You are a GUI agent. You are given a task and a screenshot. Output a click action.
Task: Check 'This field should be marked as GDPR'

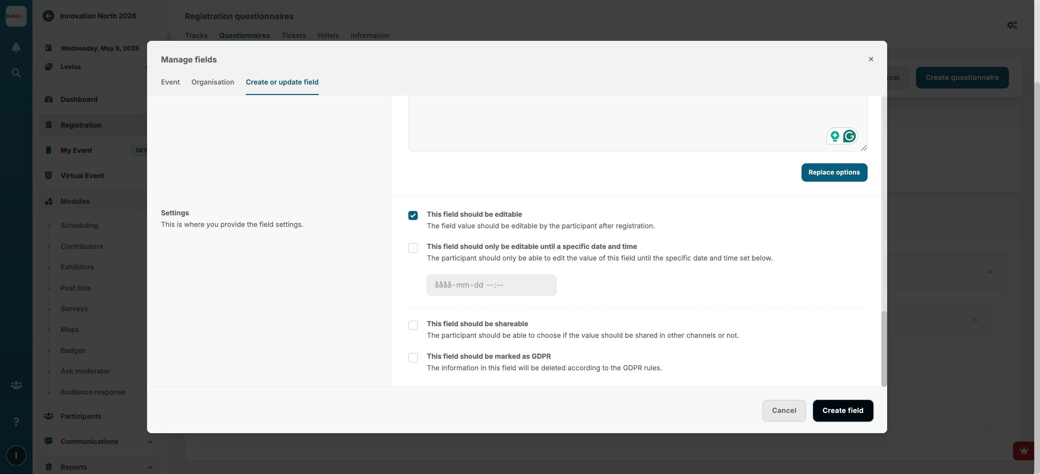click(413, 357)
